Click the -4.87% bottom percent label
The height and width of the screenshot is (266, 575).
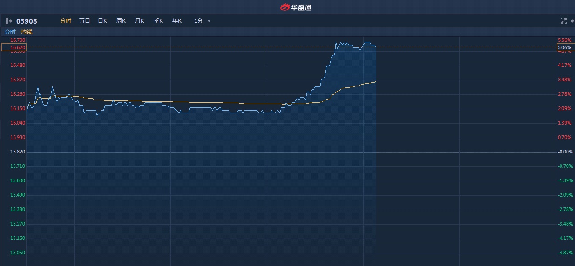(x=566, y=253)
